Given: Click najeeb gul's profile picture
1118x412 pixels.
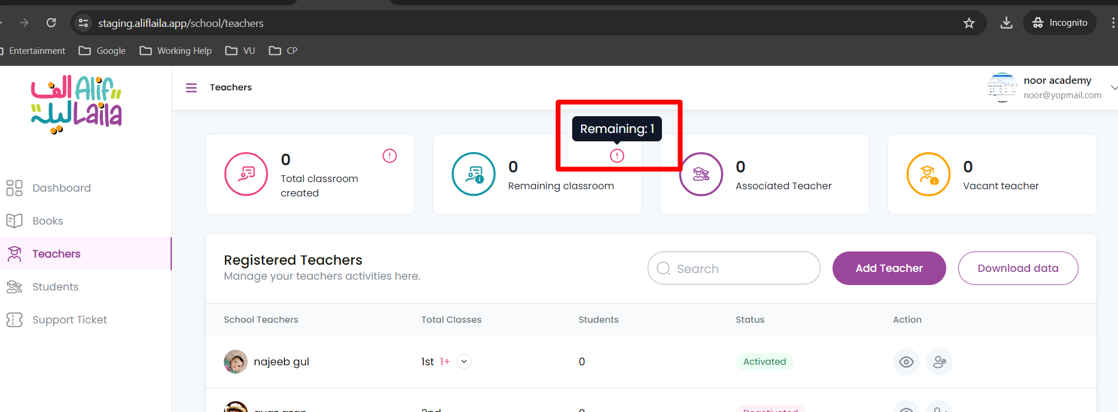Looking at the screenshot, I should pyautogui.click(x=236, y=362).
